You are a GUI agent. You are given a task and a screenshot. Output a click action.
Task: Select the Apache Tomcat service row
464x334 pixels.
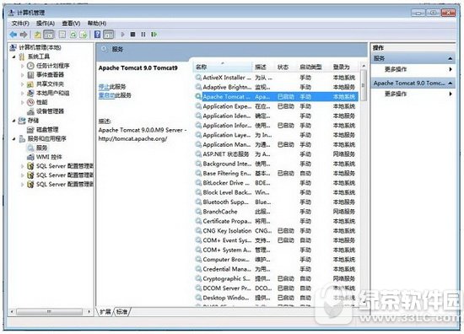(277, 97)
